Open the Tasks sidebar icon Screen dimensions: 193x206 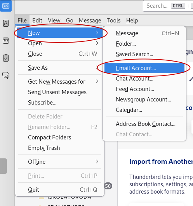click(6, 58)
